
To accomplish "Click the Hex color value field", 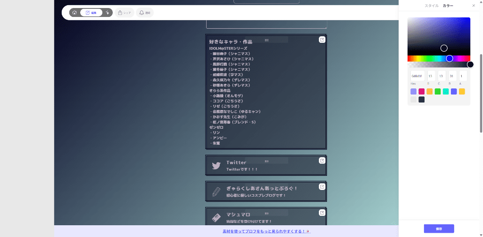I will [417, 76].
